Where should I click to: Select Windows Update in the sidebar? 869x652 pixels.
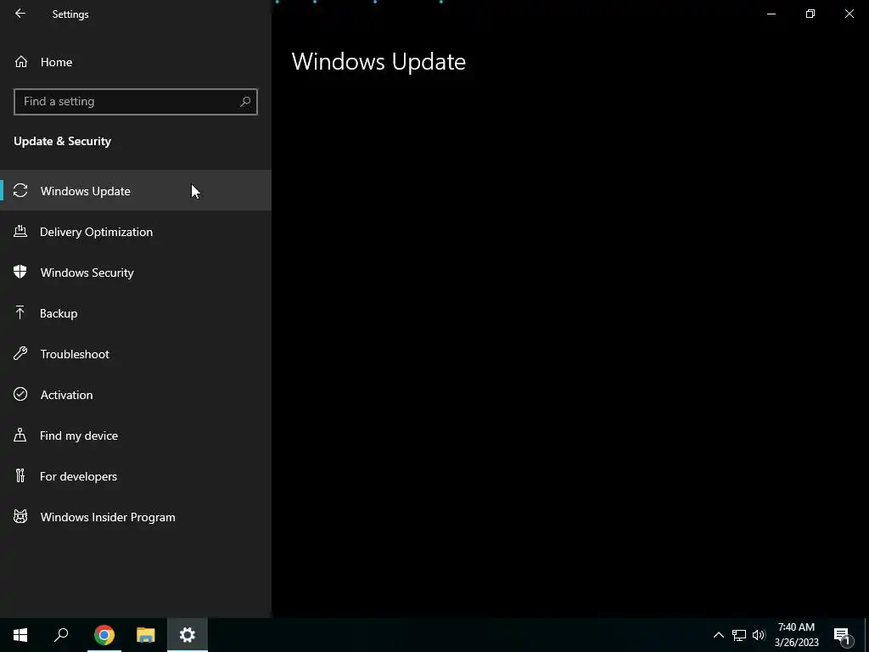136,190
